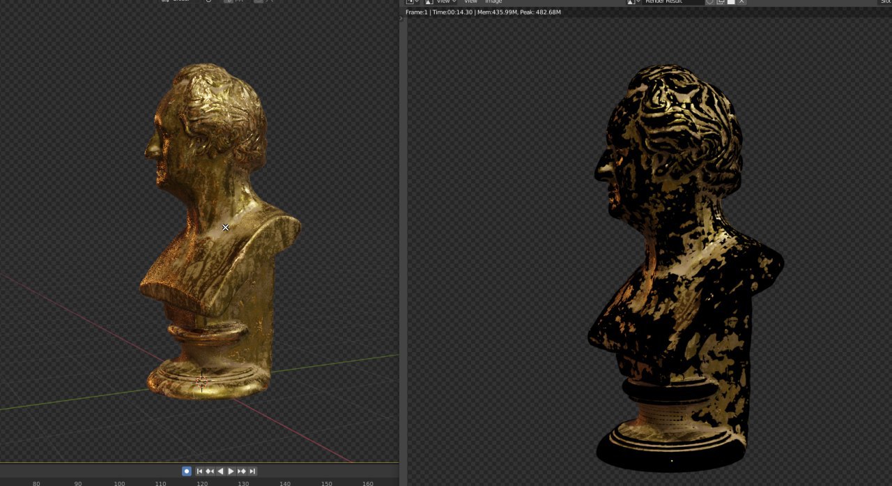Viewport: 892px width, 486px height.
Task: Jump to the previous keyframe
Action: [210, 471]
